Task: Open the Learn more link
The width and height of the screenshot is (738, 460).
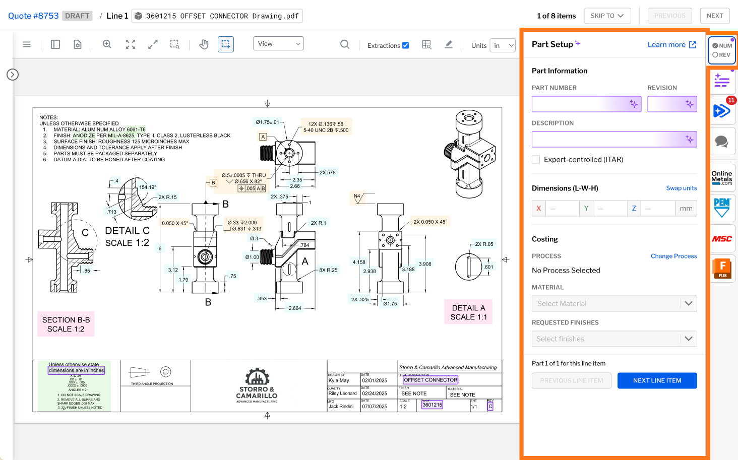Action: point(672,45)
